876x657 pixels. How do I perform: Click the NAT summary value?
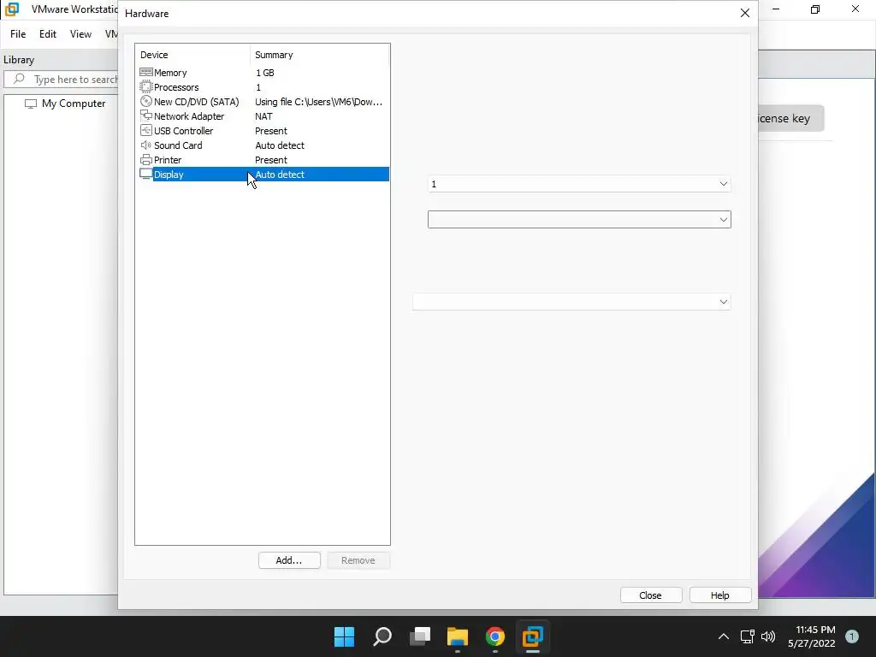tap(263, 116)
